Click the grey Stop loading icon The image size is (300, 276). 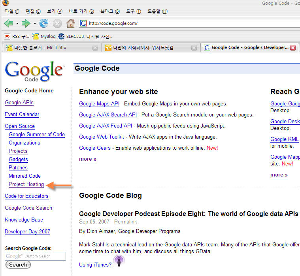(x=57, y=24)
